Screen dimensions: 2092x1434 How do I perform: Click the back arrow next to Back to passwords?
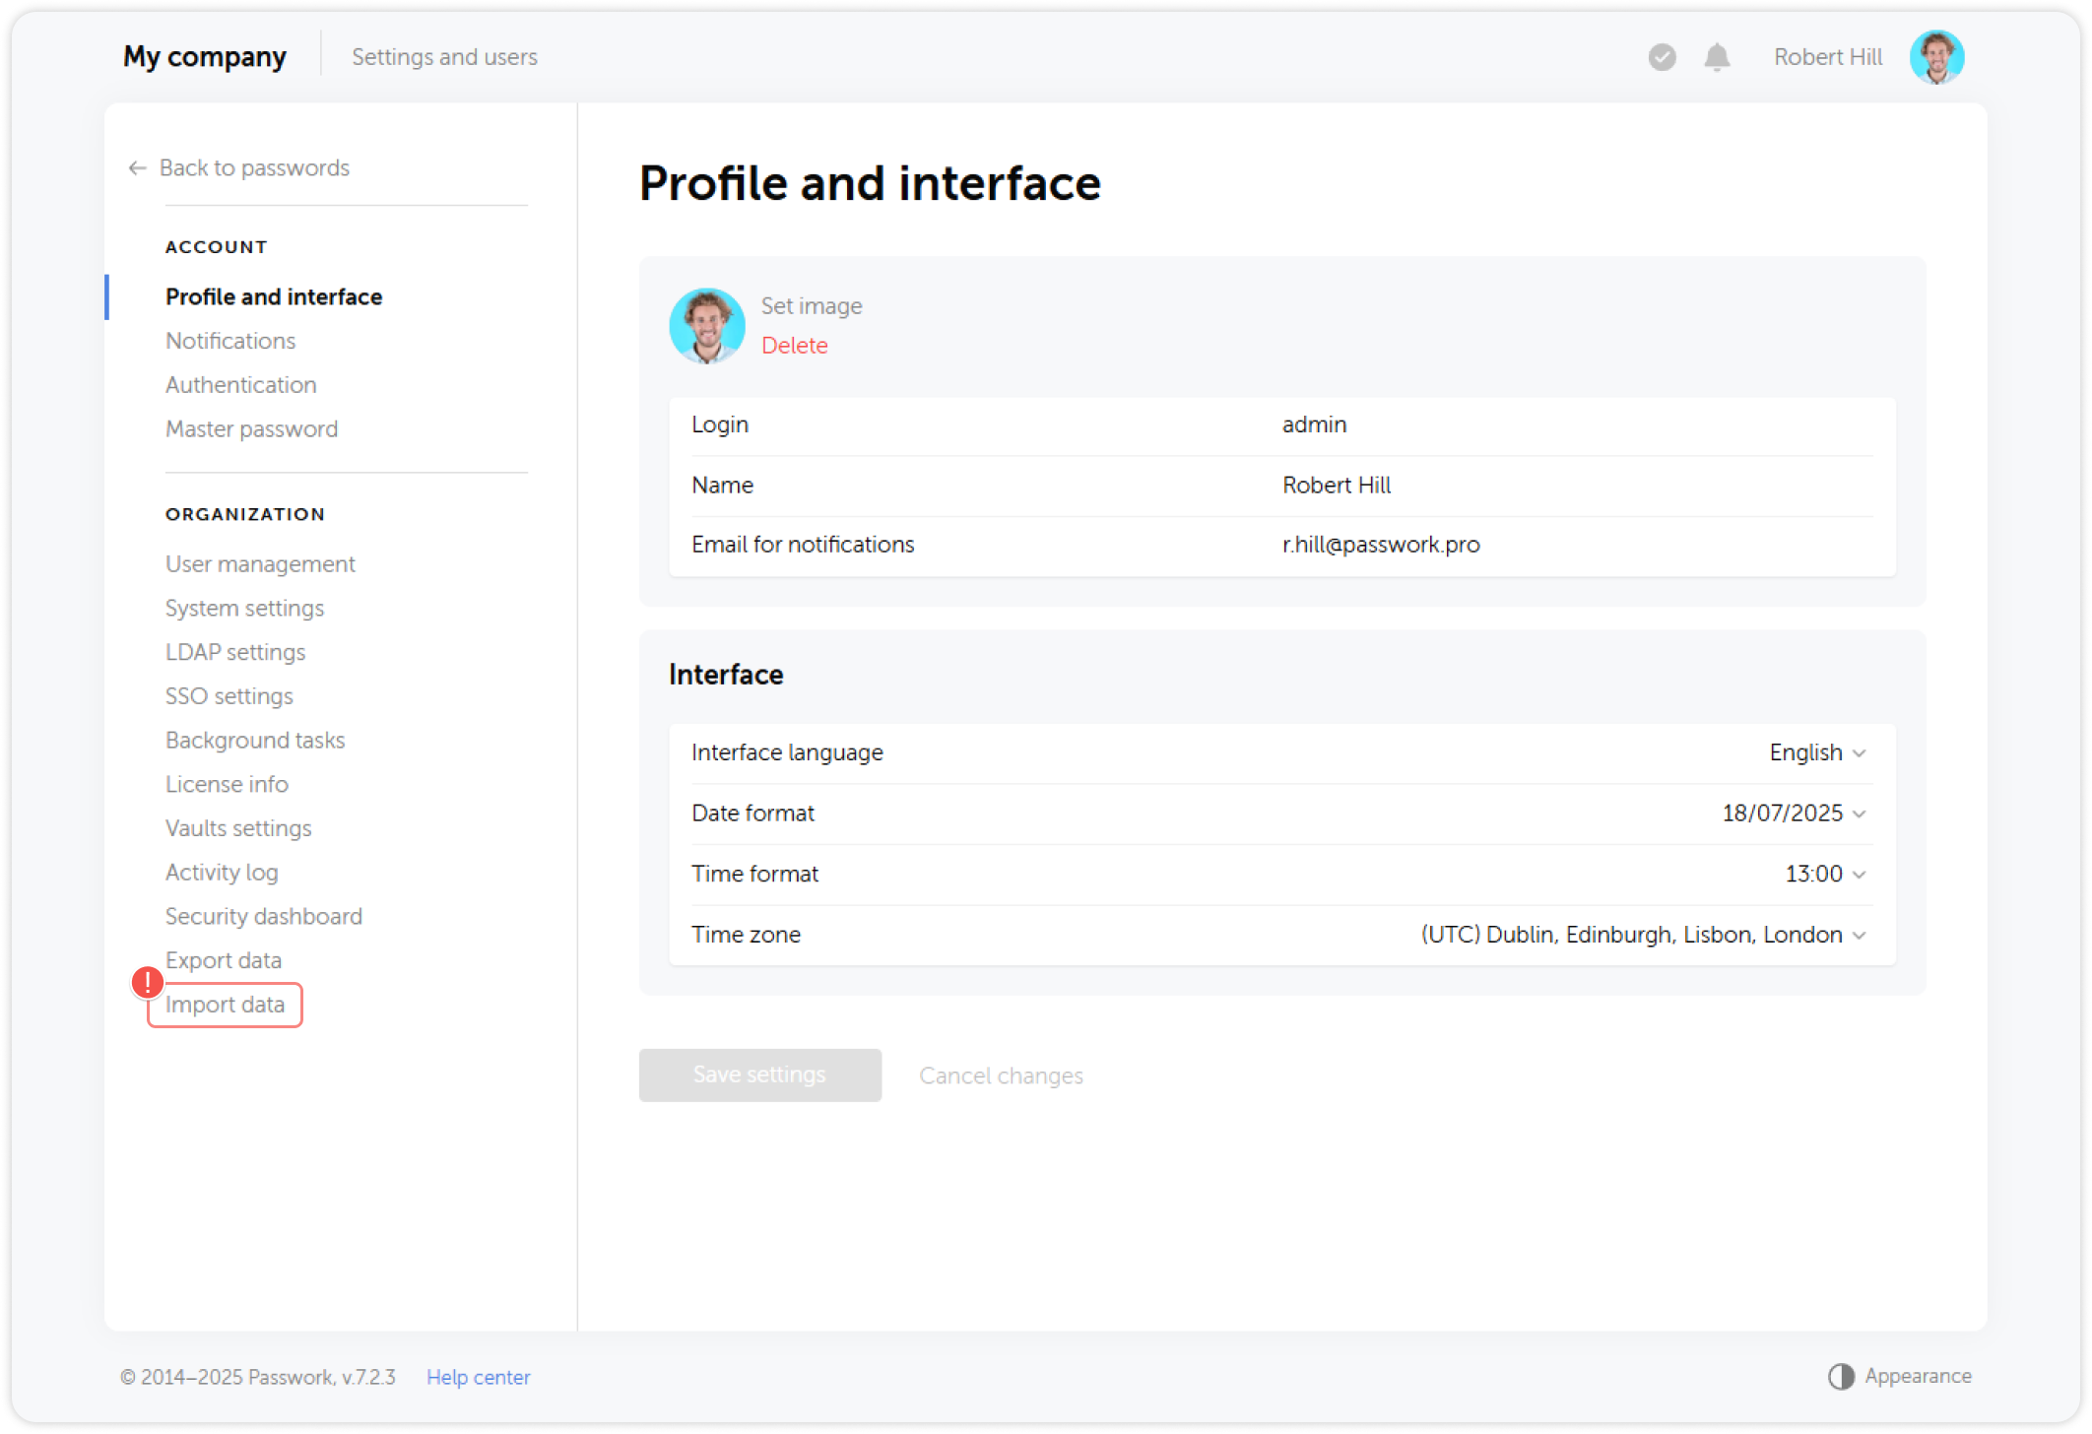coord(136,167)
